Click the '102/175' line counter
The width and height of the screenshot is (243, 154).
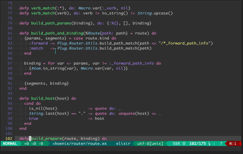point(198,144)
